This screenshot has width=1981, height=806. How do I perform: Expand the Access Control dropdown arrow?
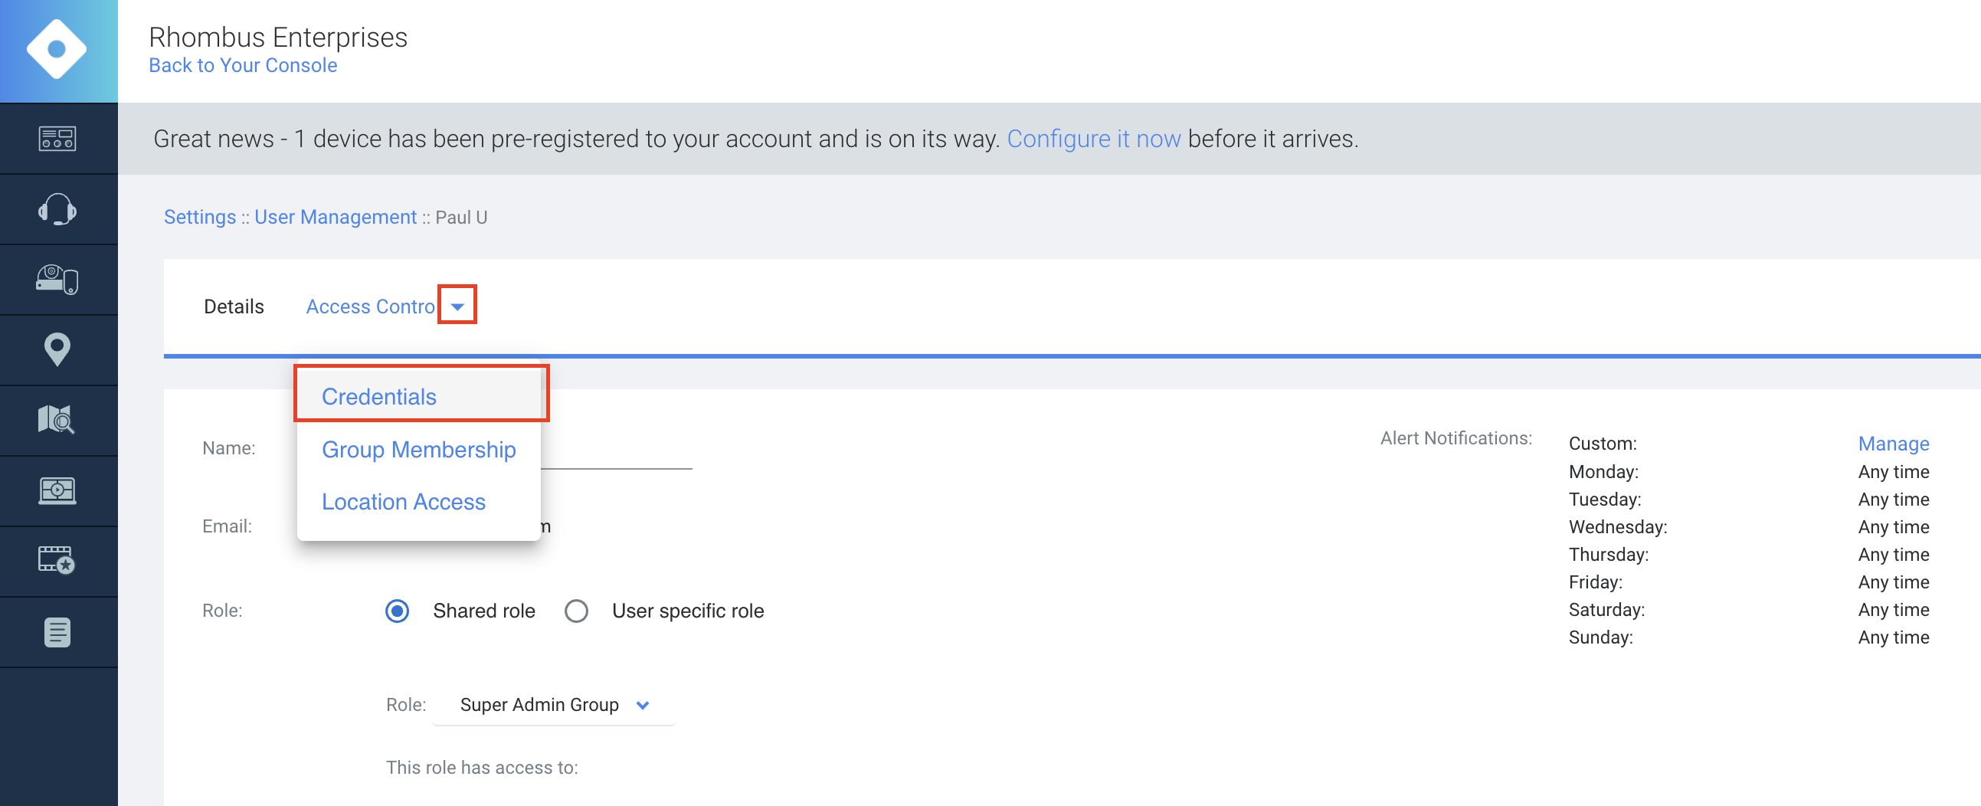[x=457, y=306]
